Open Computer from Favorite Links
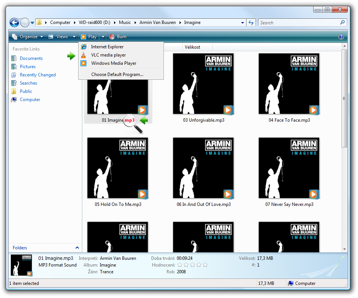Screen dimensions: 358x298 click(x=30, y=100)
